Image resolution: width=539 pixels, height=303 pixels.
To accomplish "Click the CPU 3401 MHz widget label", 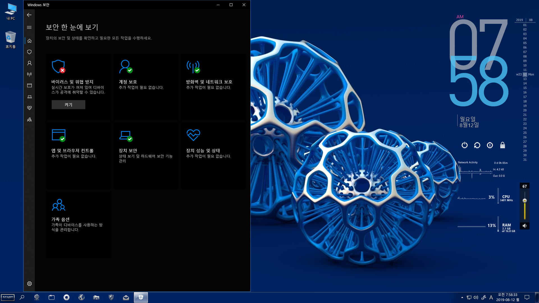I will (506, 198).
